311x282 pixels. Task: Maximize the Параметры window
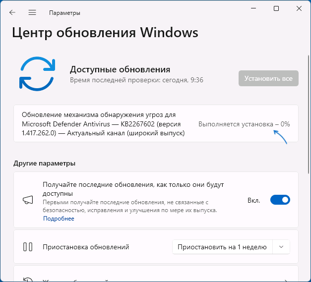(x=276, y=8)
